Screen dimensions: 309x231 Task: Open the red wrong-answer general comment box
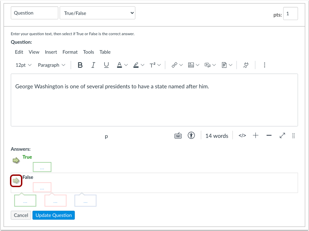point(55,200)
